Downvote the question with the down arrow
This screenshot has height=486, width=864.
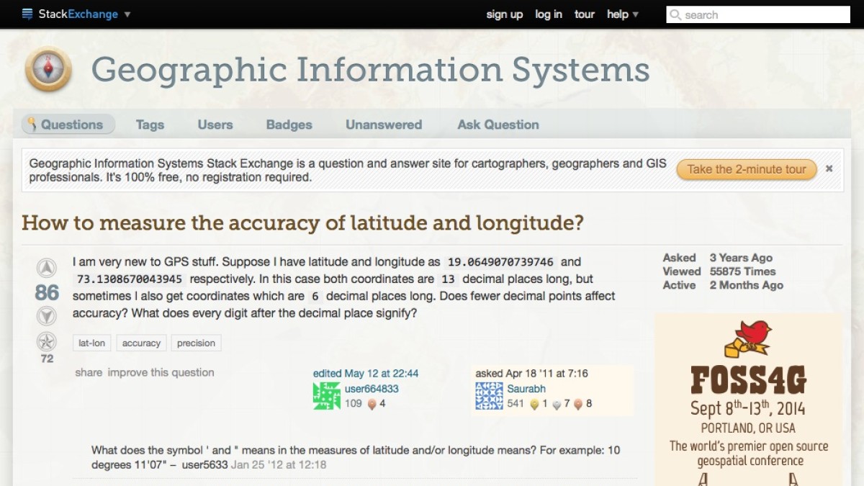[46, 315]
